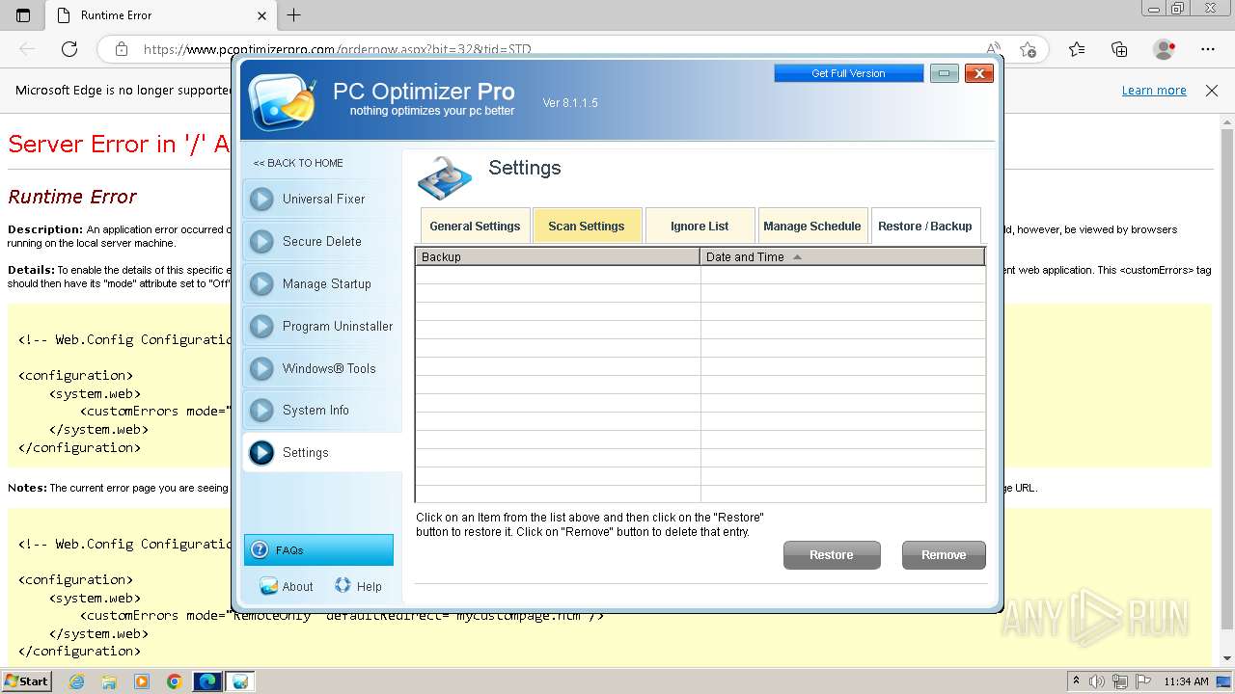
Task: Open the Start menu
Action: (x=26, y=681)
